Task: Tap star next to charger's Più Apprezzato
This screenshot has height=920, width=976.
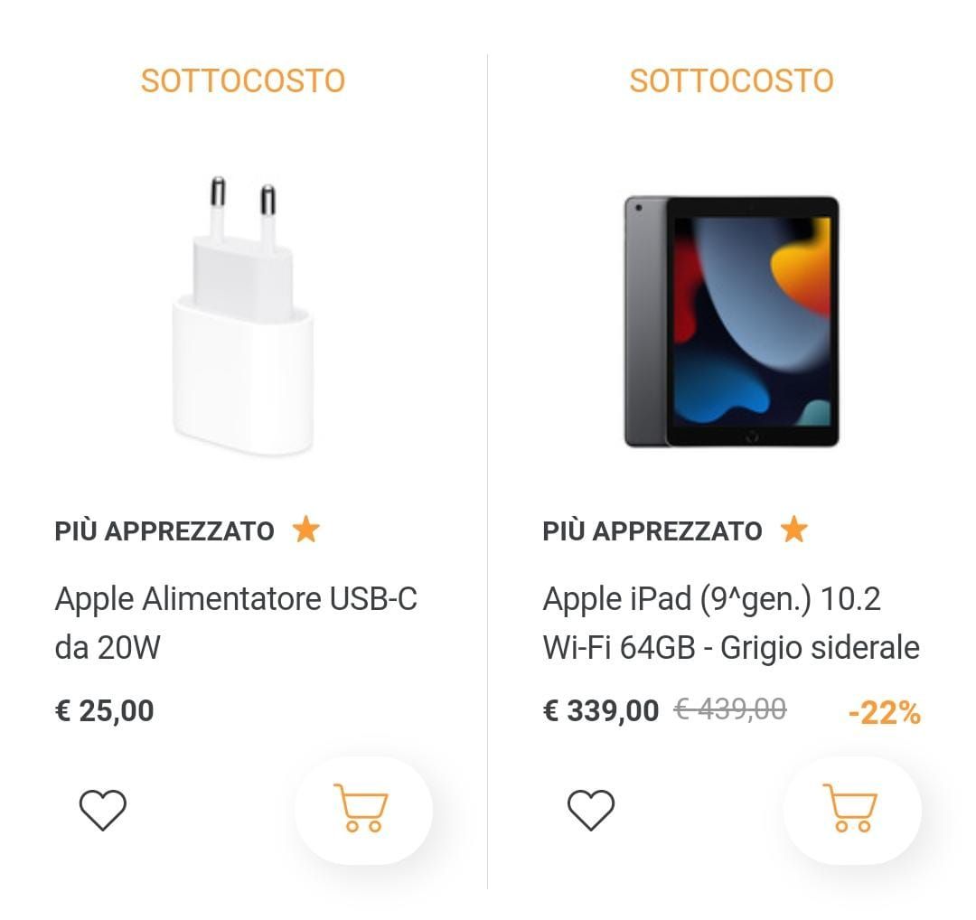Action: 306,530
